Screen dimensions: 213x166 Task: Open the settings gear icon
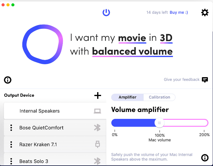205,12
